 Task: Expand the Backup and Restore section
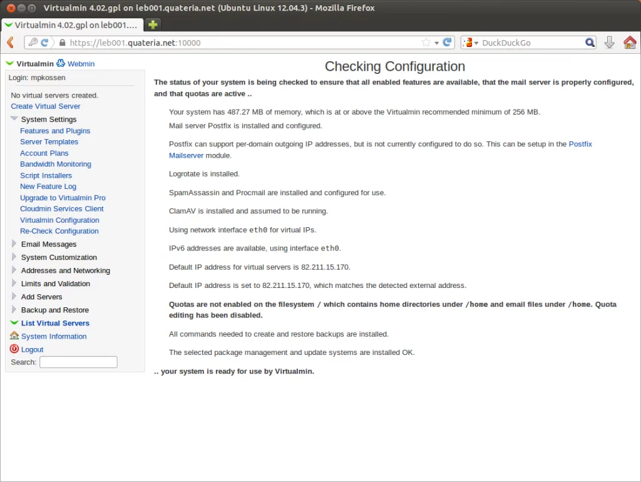point(14,309)
